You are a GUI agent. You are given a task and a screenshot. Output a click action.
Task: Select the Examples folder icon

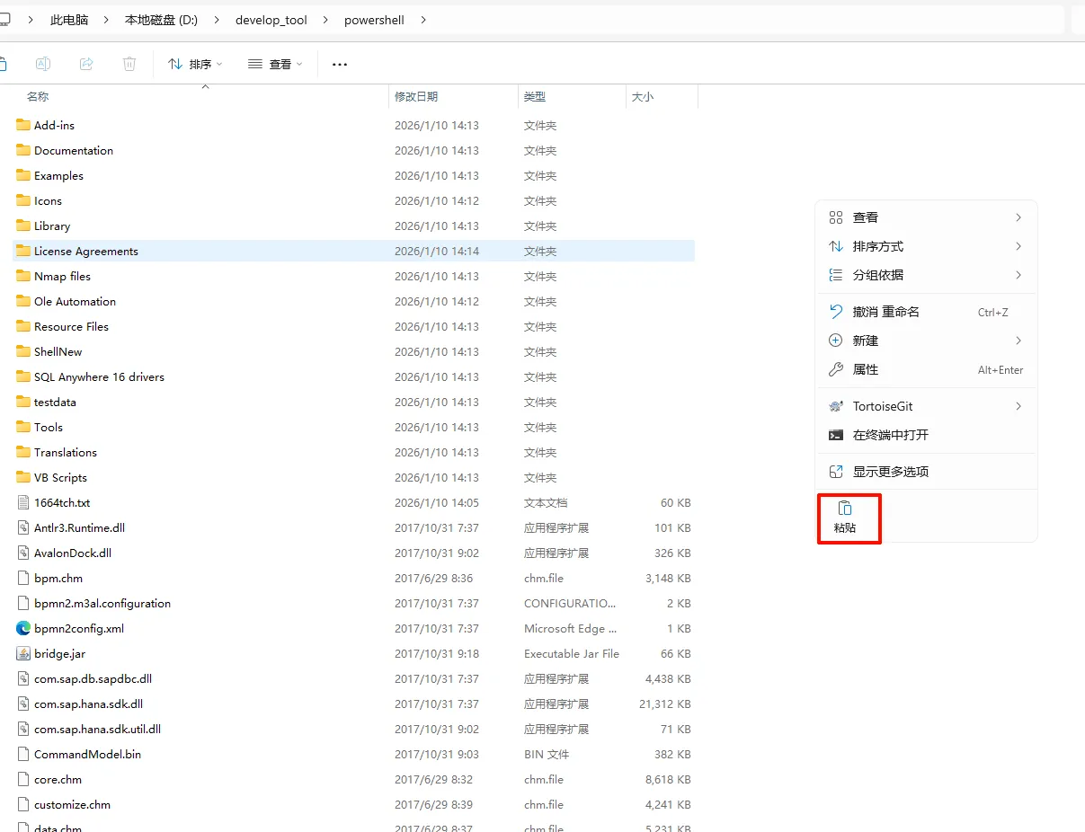[x=23, y=175]
